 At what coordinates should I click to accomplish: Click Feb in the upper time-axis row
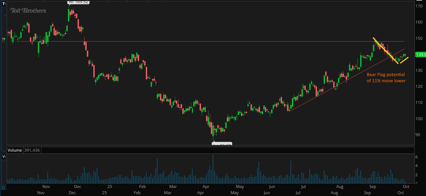coord(142,187)
